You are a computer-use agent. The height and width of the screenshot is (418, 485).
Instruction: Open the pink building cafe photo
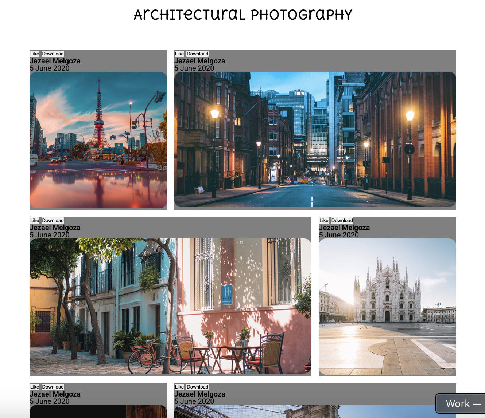click(x=170, y=306)
